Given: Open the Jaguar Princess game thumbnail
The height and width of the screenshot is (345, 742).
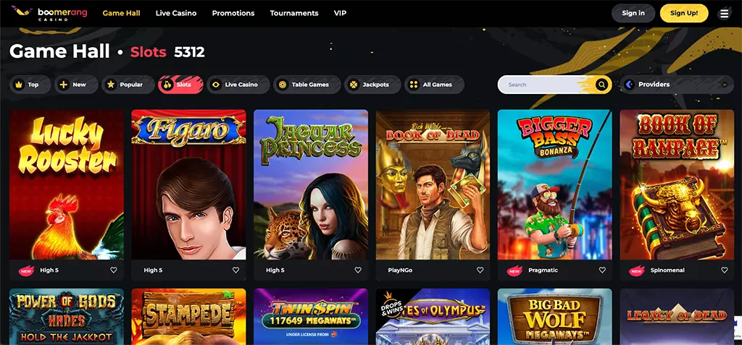Looking at the screenshot, I should (x=311, y=184).
